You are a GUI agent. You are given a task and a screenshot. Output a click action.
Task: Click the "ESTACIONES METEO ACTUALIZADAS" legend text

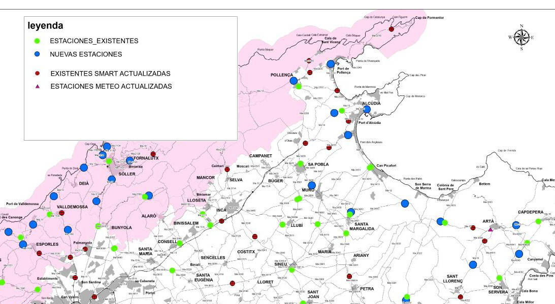coord(111,87)
